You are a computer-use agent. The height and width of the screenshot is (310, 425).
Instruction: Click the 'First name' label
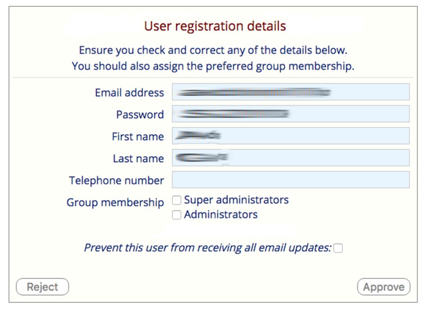click(x=138, y=137)
